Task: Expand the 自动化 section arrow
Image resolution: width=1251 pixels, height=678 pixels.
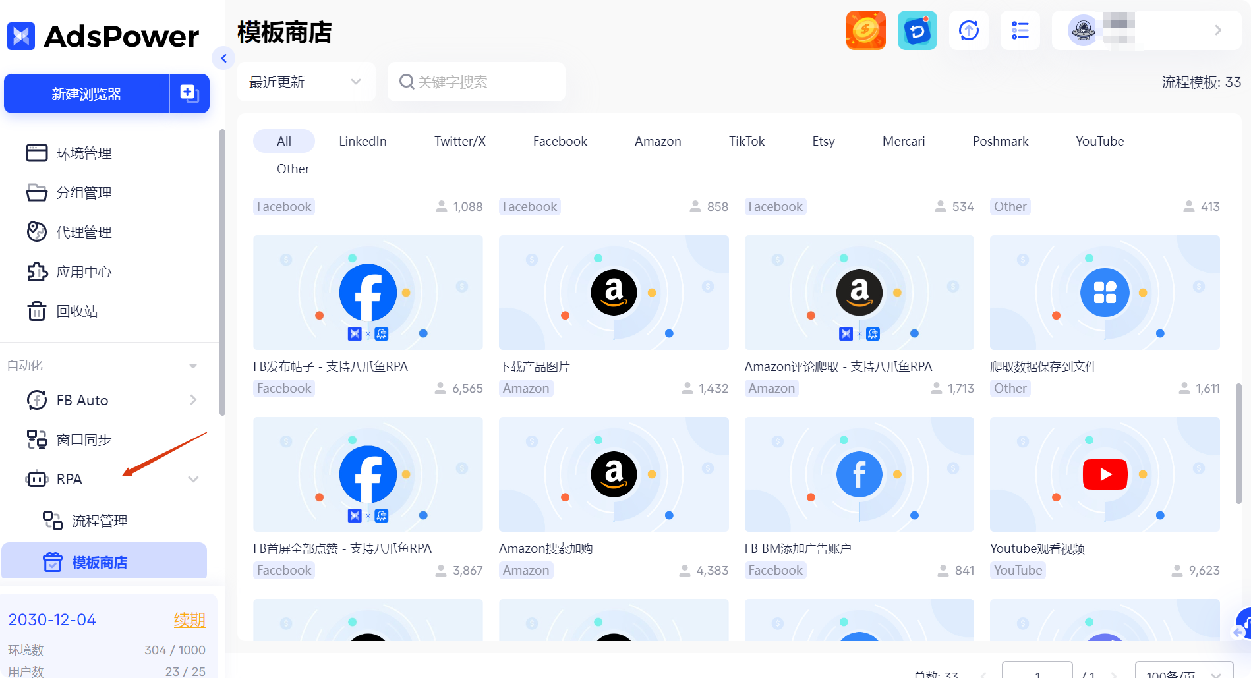Action: coord(193,366)
